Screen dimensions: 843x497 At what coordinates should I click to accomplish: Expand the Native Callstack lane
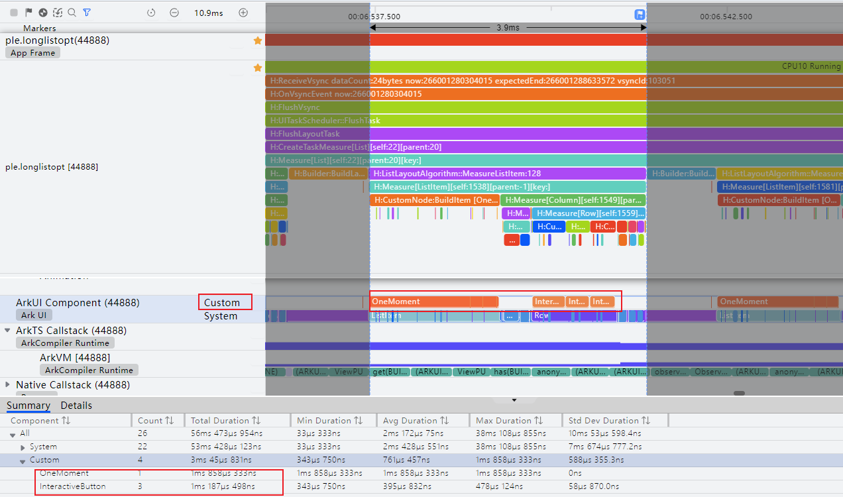(9, 384)
